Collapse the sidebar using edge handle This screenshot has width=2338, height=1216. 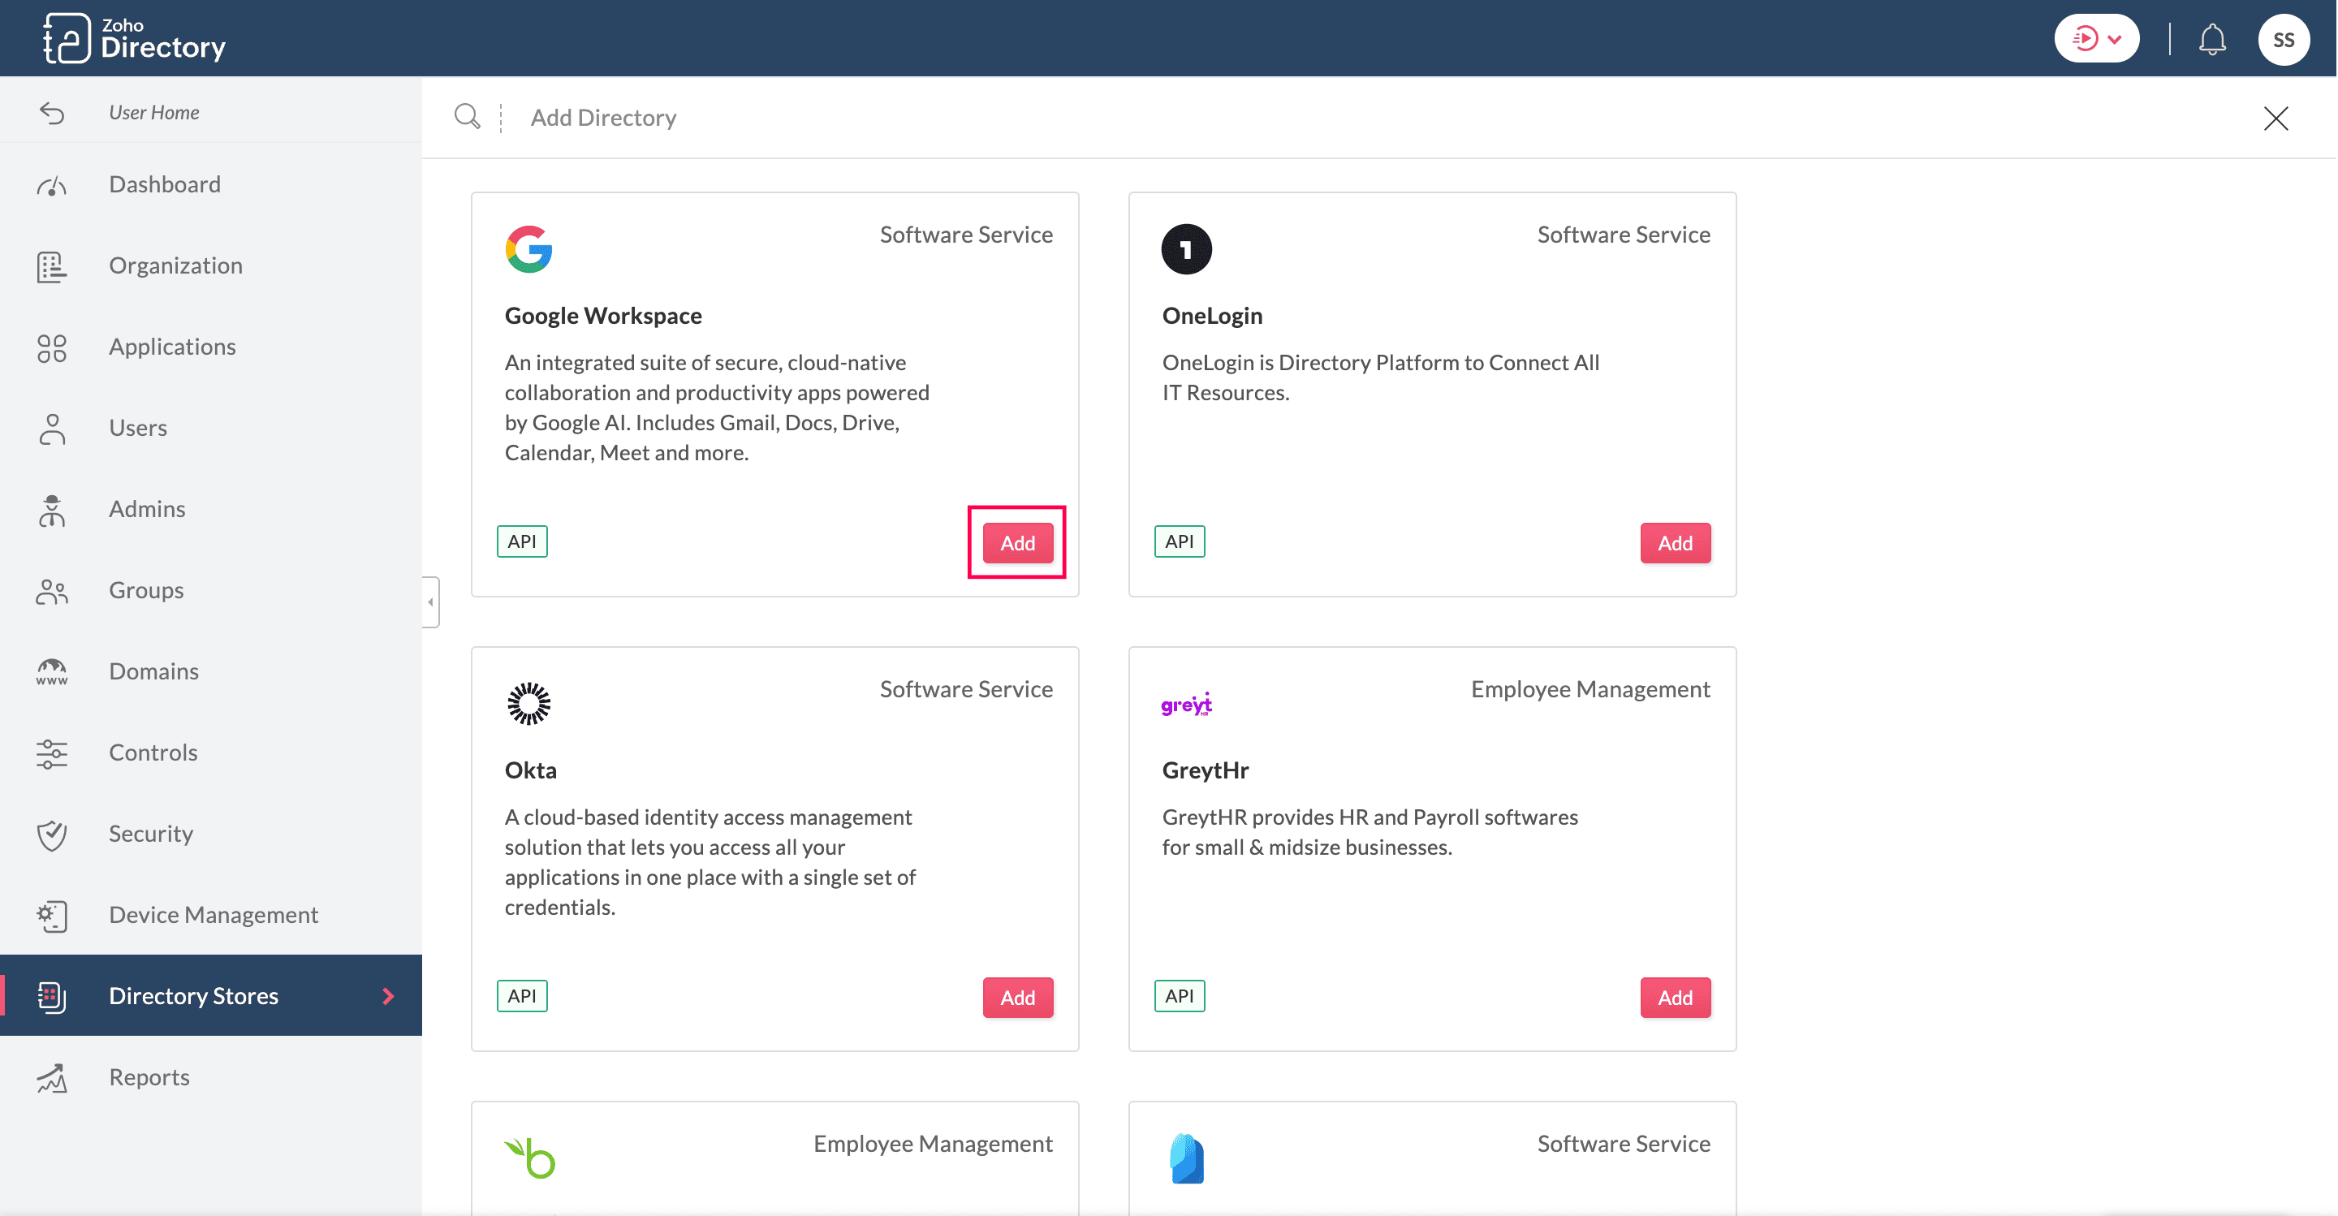[x=431, y=602]
